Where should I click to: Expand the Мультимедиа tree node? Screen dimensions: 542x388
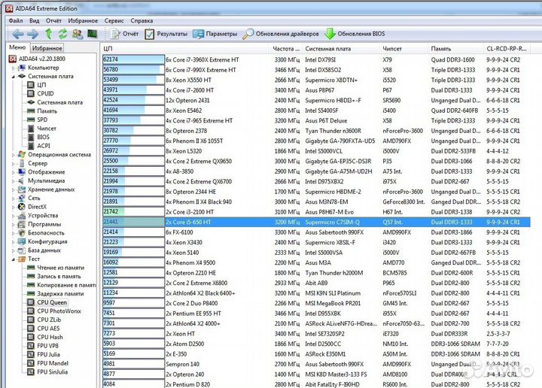[14, 181]
